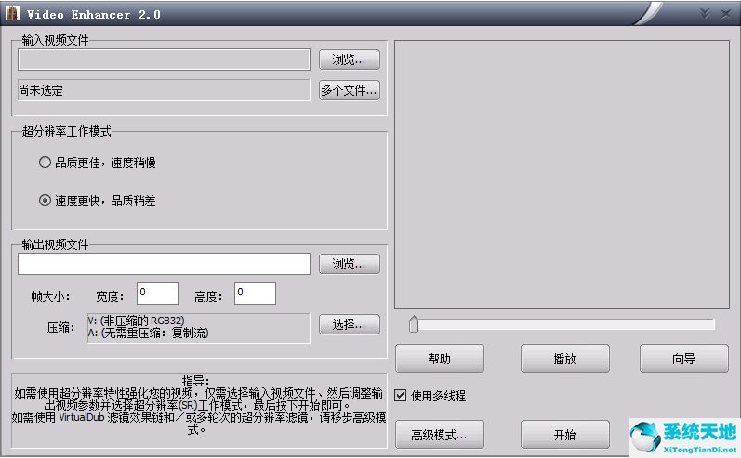741x458 pixels.
Task: Click the A: (无需重压缩: 复制流) text
Action: click(x=148, y=333)
